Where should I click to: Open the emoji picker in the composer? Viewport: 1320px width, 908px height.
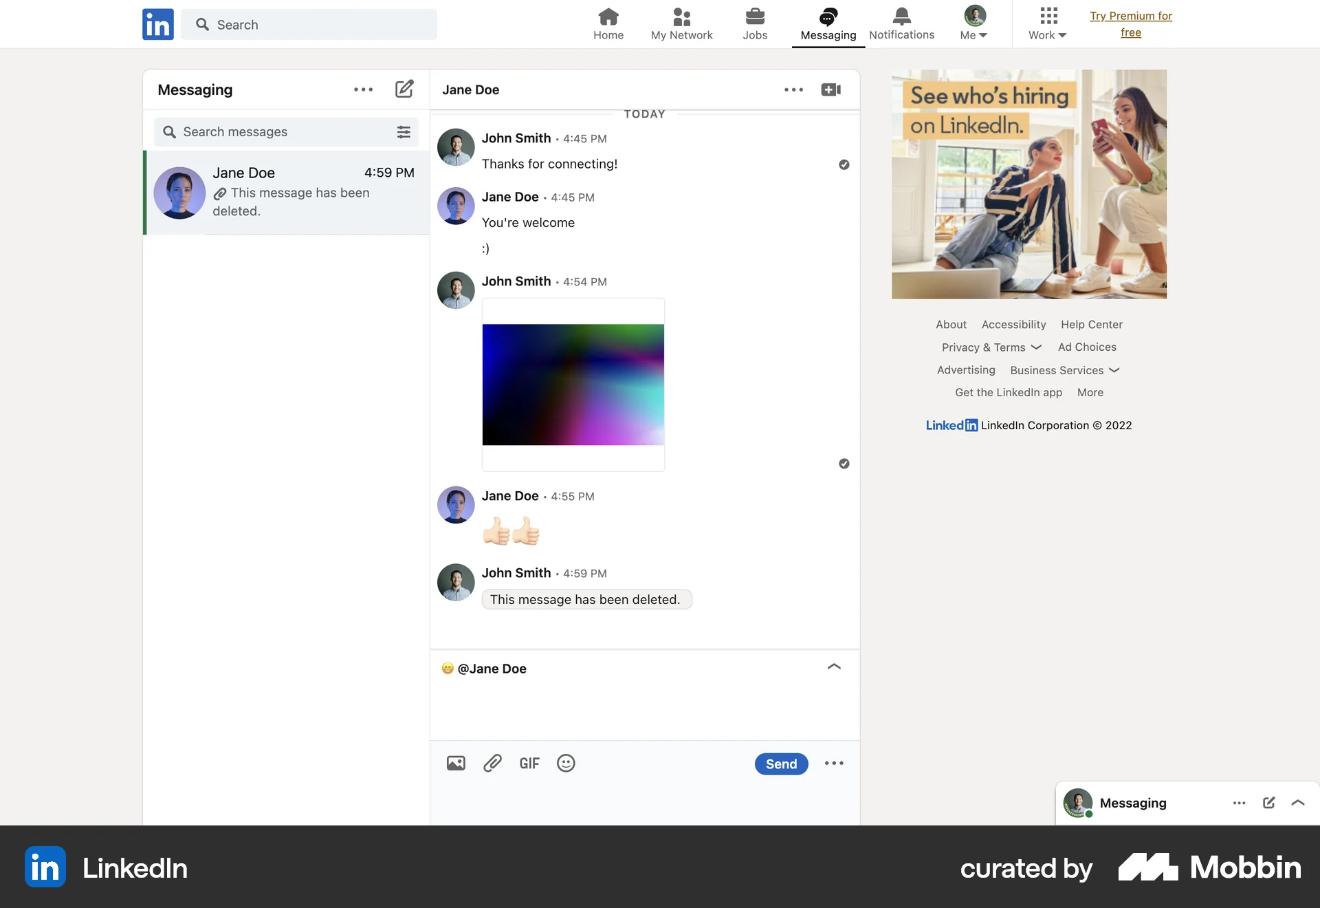(x=565, y=763)
